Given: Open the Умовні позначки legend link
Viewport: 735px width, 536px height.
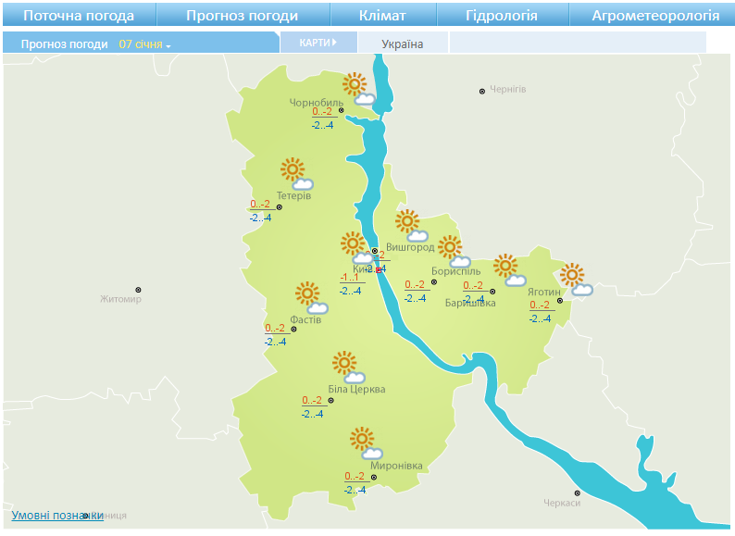Looking at the screenshot, I should coord(56,515).
